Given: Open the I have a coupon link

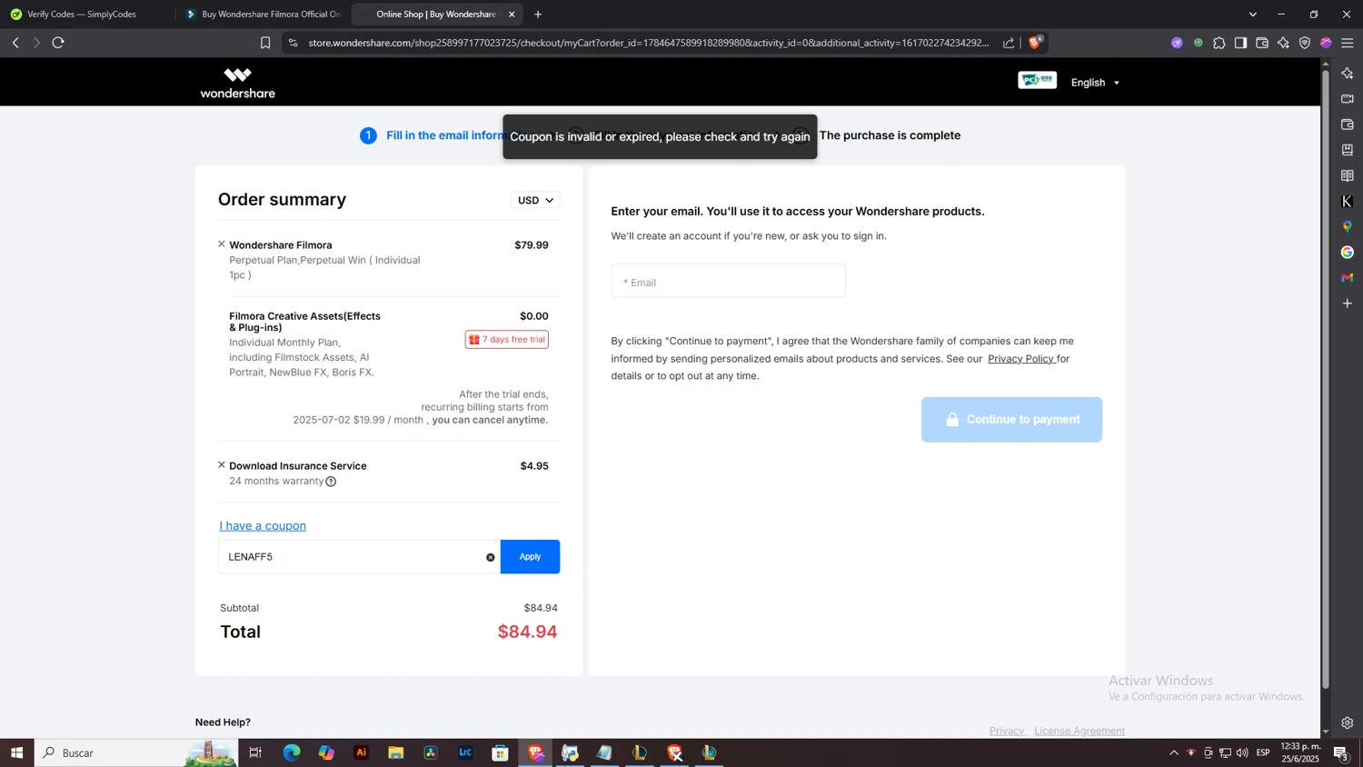Looking at the screenshot, I should [263, 525].
